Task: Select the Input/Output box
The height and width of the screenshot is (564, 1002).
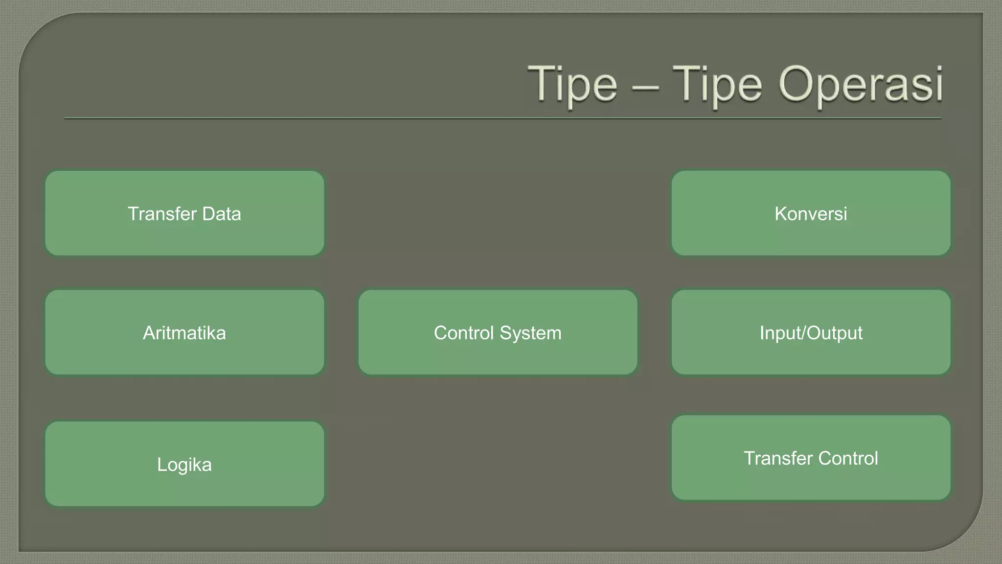Action: coord(811,332)
